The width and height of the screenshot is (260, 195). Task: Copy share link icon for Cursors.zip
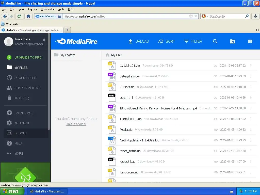coord(215,87)
